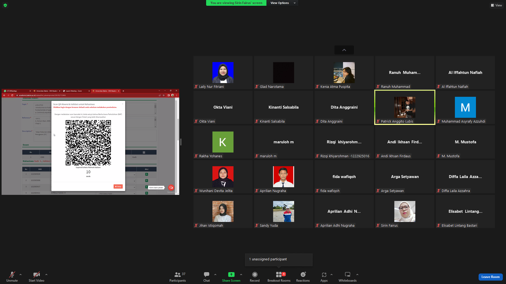
Task: Click the "Aprilian Adhi Nugraha" name label
Action: pos(337,226)
